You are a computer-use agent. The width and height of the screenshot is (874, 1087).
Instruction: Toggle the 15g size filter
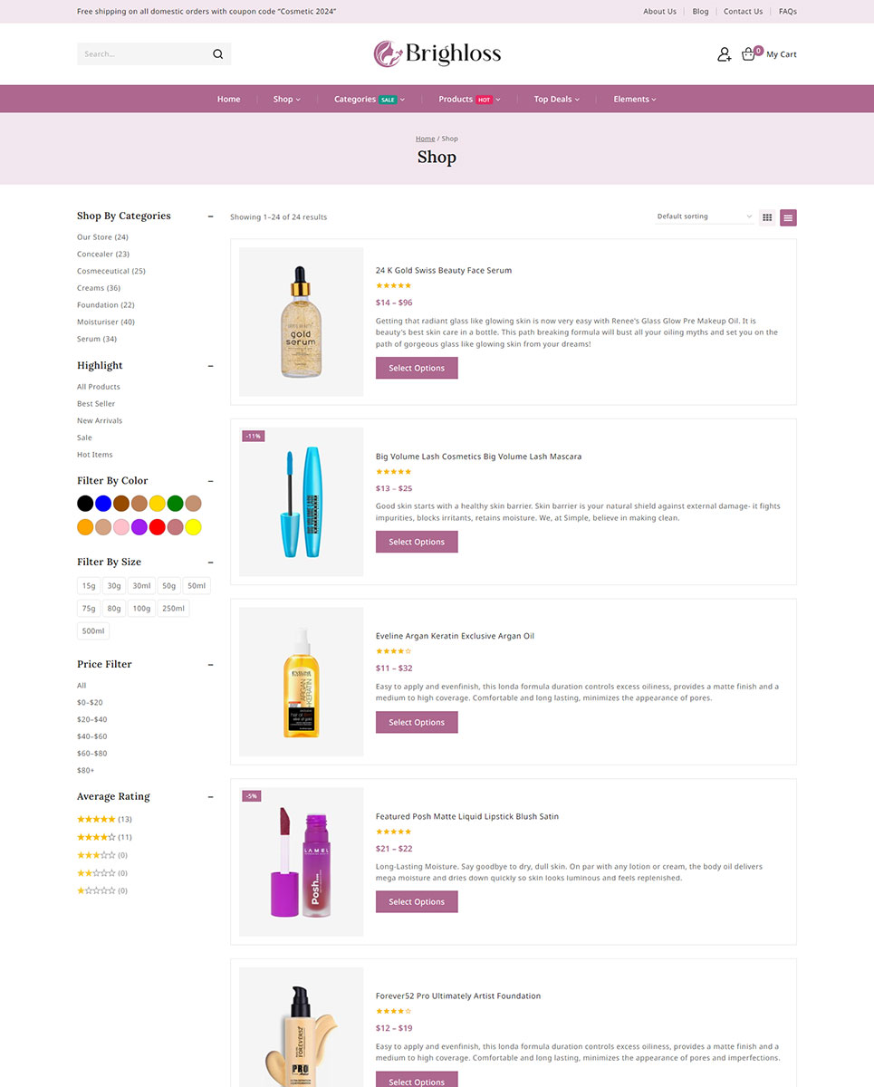(88, 586)
